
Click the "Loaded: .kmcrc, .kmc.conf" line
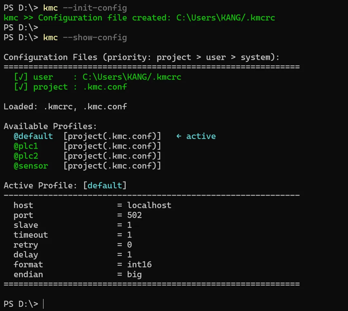tap(65, 107)
